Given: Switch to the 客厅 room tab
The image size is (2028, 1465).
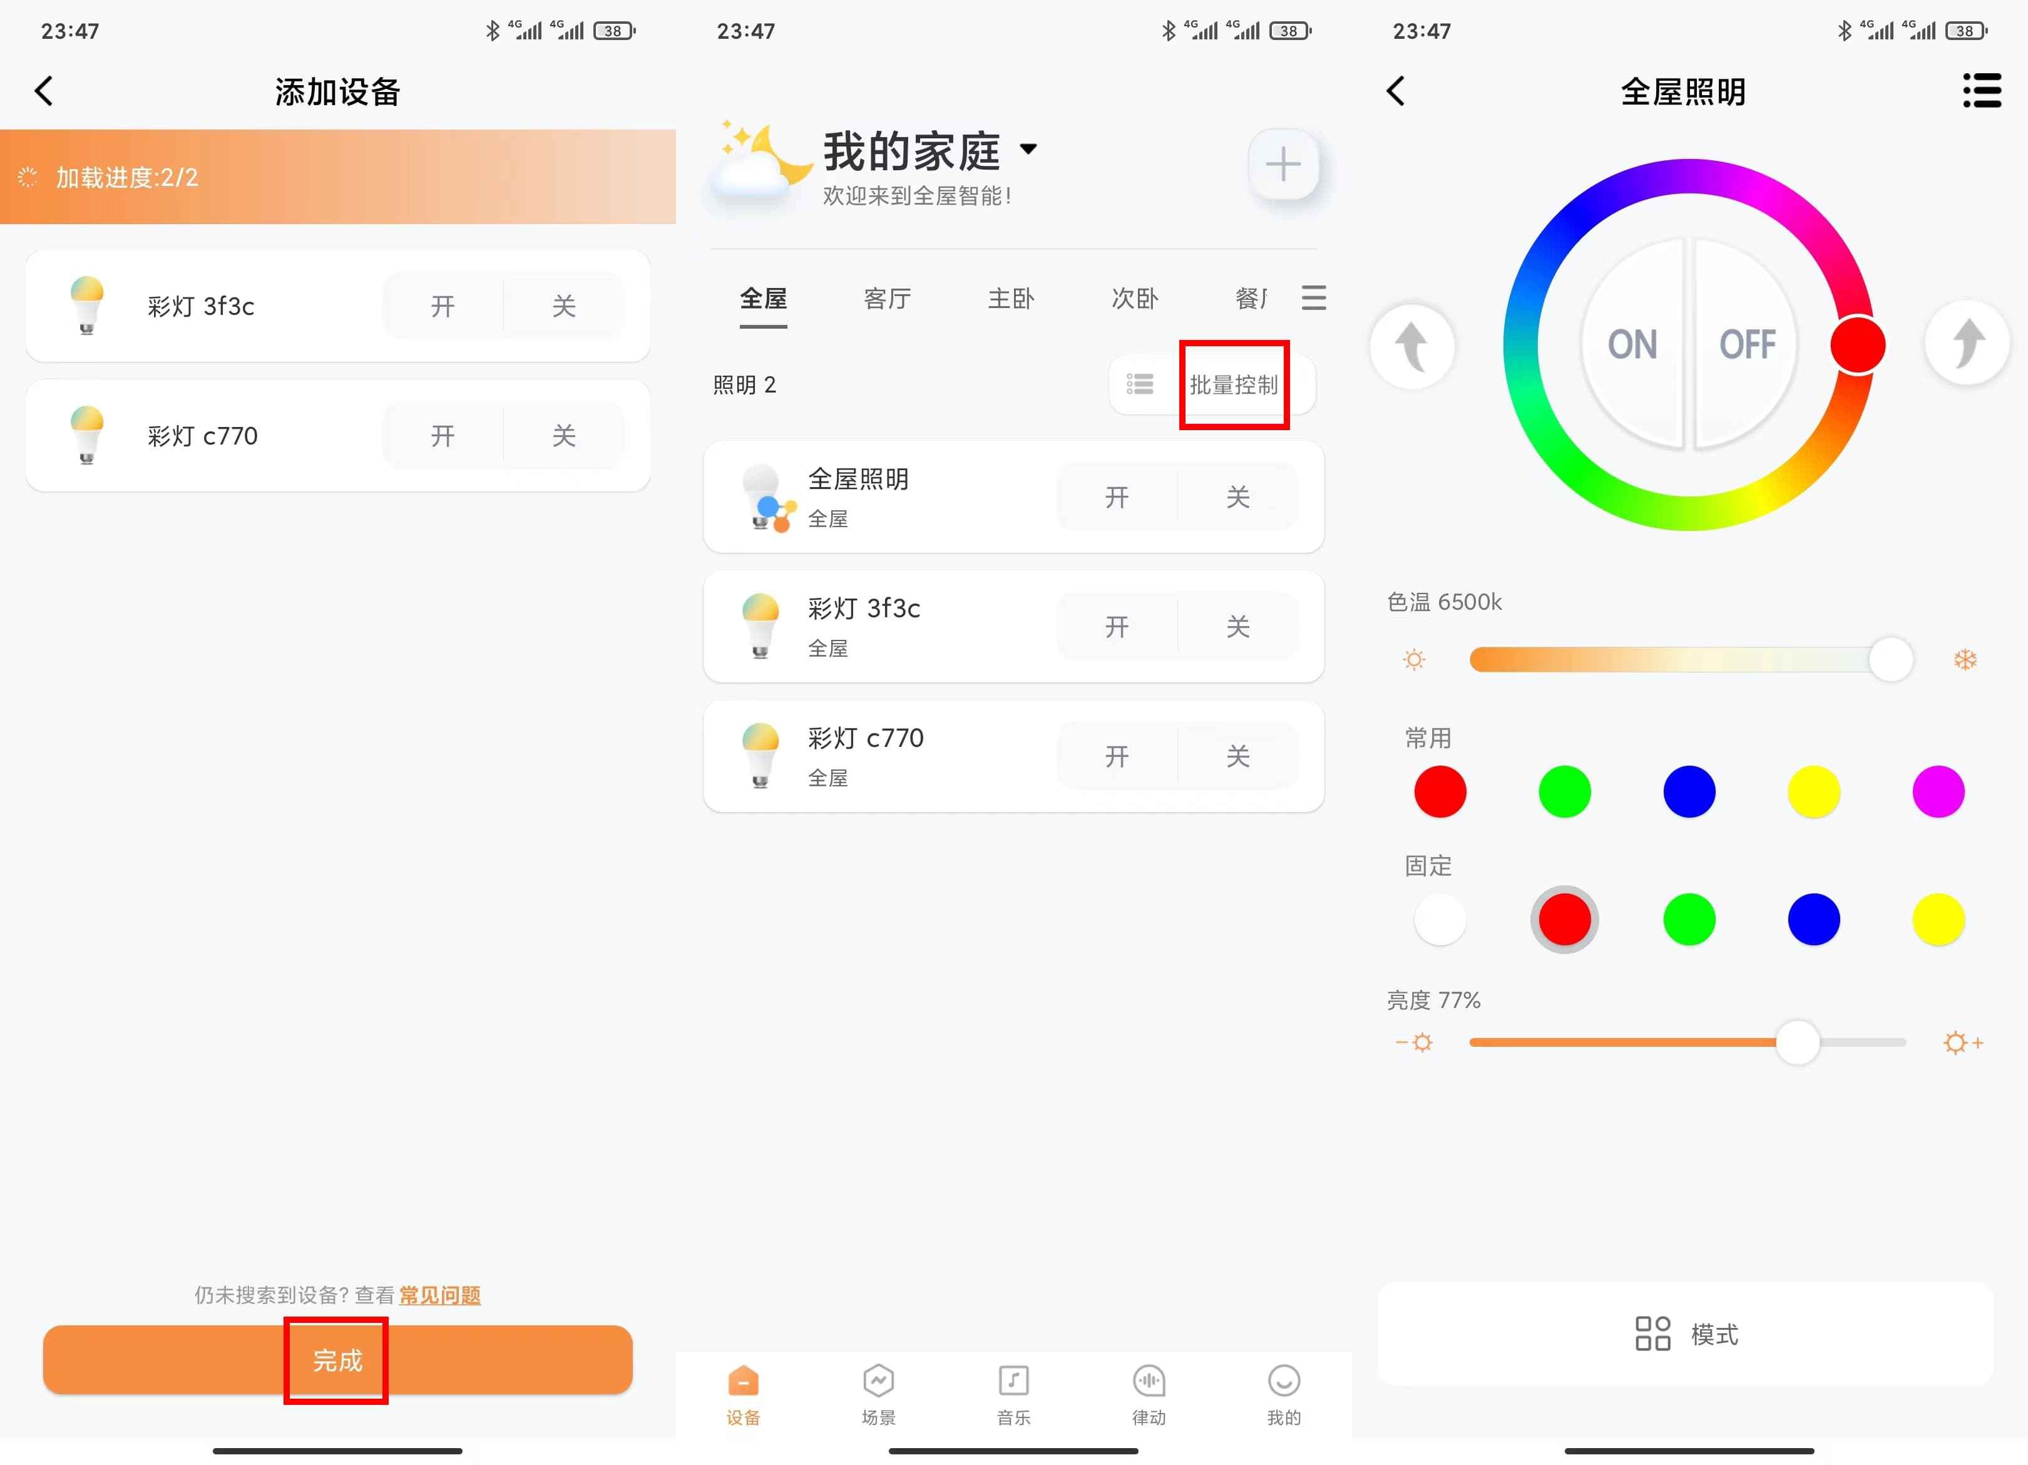Looking at the screenshot, I should (887, 299).
